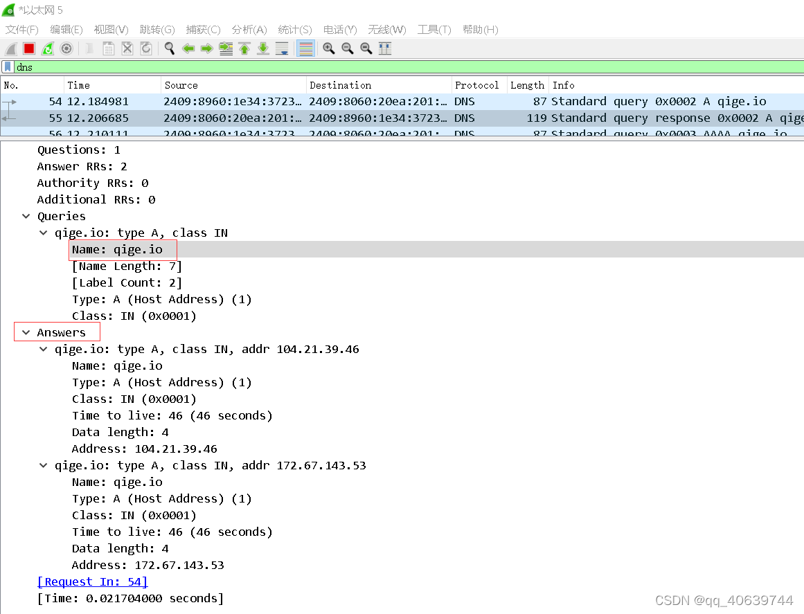Select '[Name Length: 7]' line
The width and height of the screenshot is (804, 614).
[x=127, y=266]
